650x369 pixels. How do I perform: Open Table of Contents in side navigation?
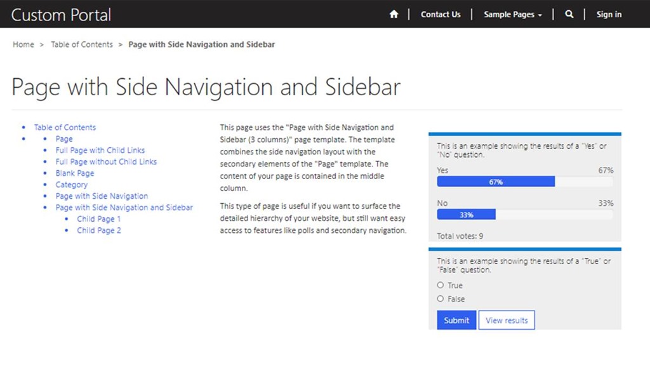click(65, 128)
